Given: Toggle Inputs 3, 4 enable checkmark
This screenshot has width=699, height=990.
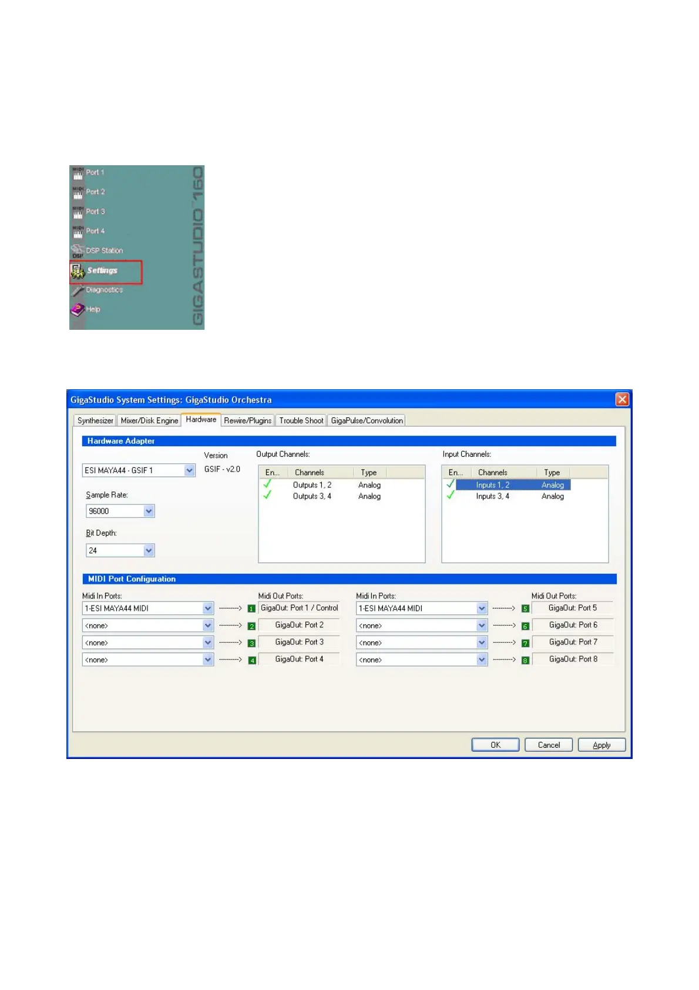Looking at the screenshot, I should (x=451, y=496).
